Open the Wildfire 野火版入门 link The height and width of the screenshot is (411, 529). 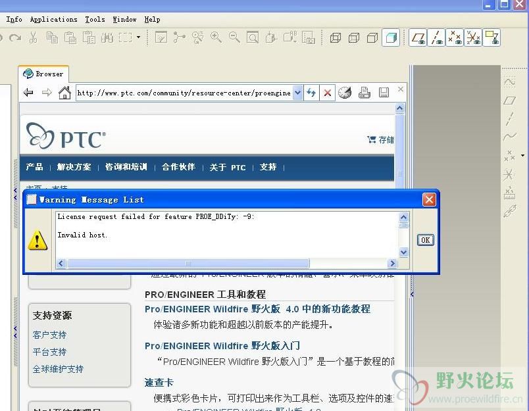222,346
